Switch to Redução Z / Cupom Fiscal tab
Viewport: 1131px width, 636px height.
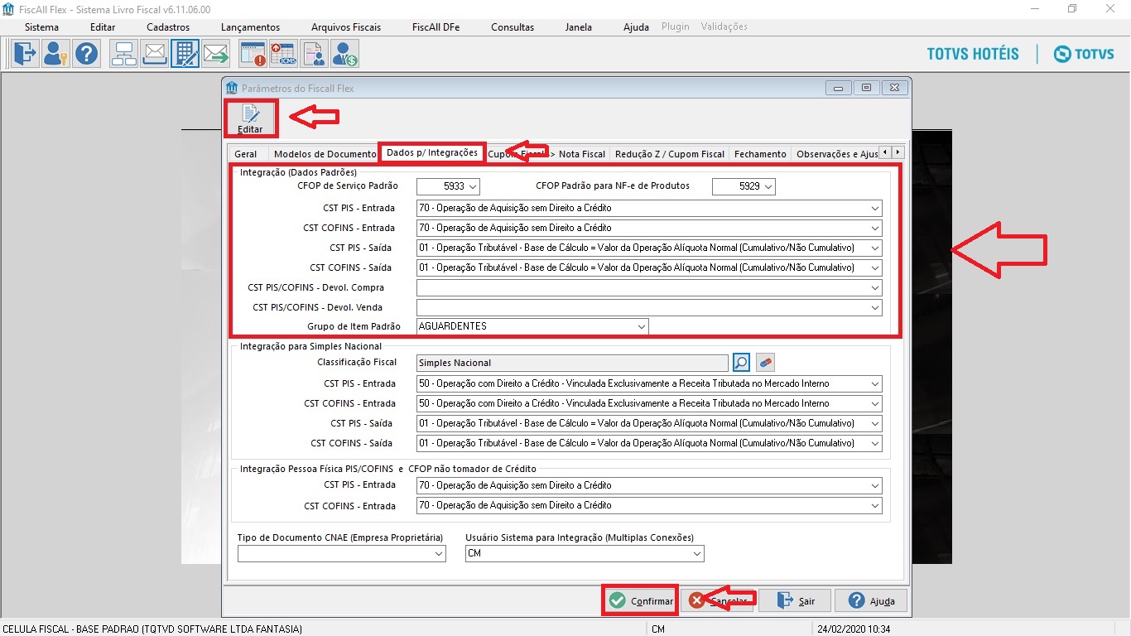670,154
